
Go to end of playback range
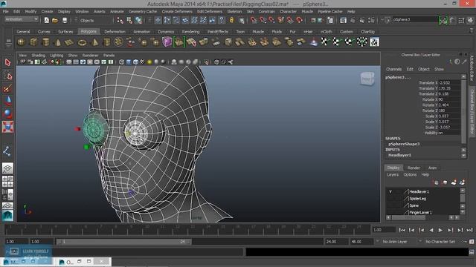[x=469, y=230]
